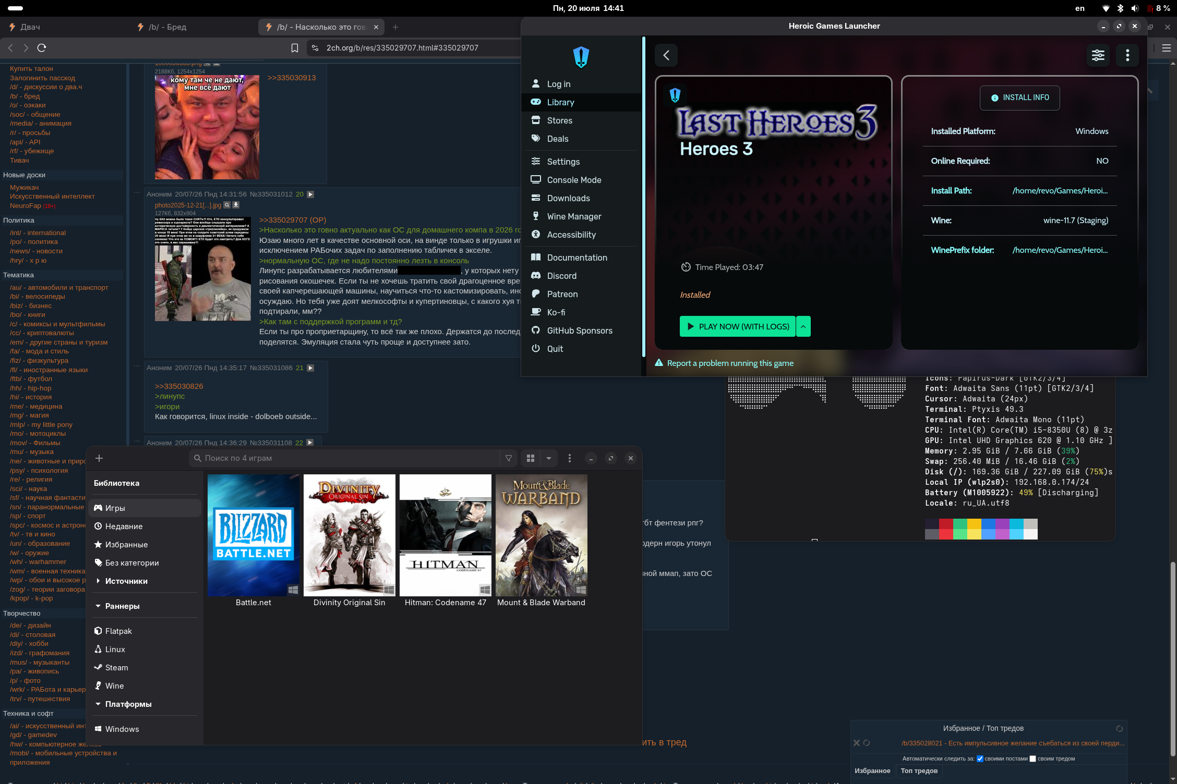Click the Accessibility icon in Heroic
This screenshot has height=784, width=1177.
536,234
